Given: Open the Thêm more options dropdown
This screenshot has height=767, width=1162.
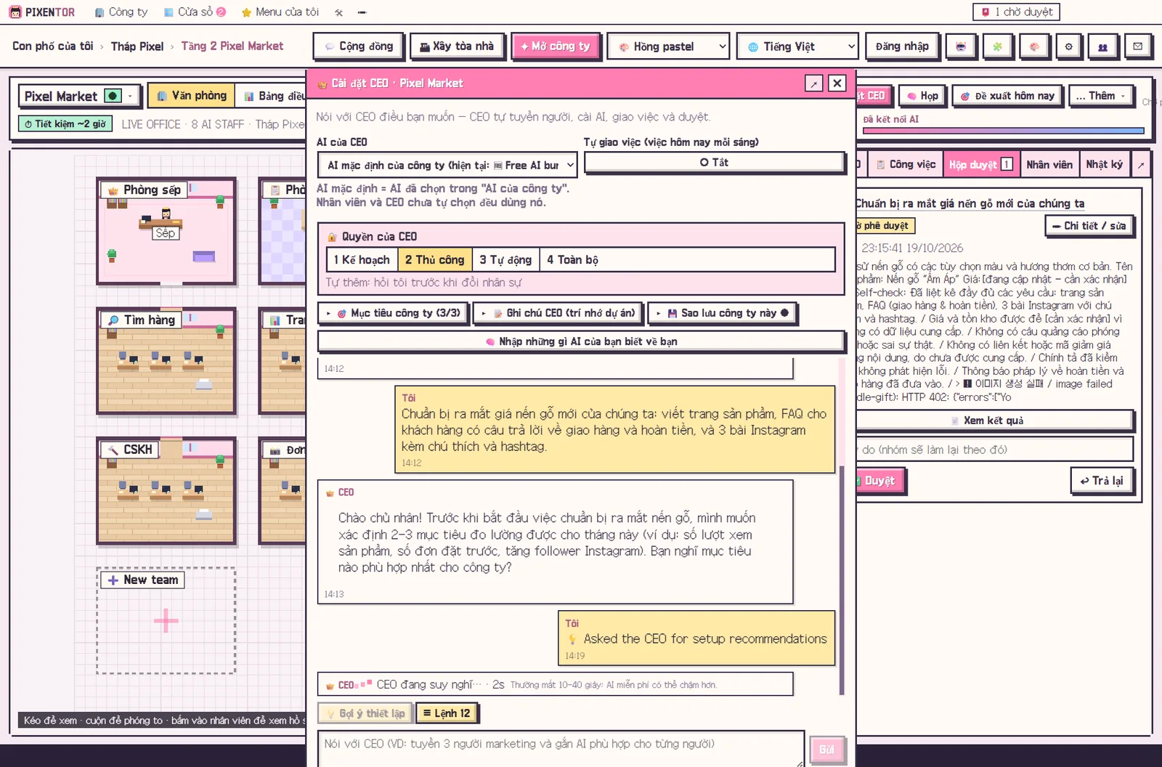Looking at the screenshot, I should coord(1101,96).
